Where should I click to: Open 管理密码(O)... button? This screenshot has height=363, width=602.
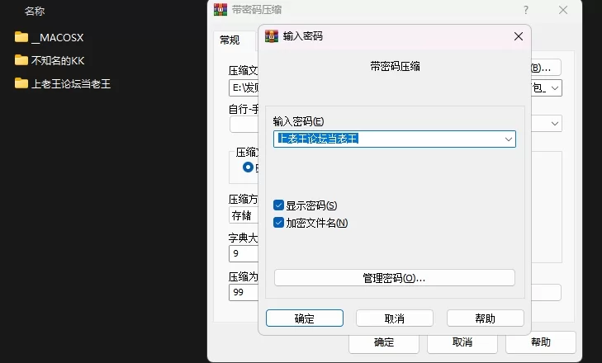pyautogui.click(x=394, y=278)
